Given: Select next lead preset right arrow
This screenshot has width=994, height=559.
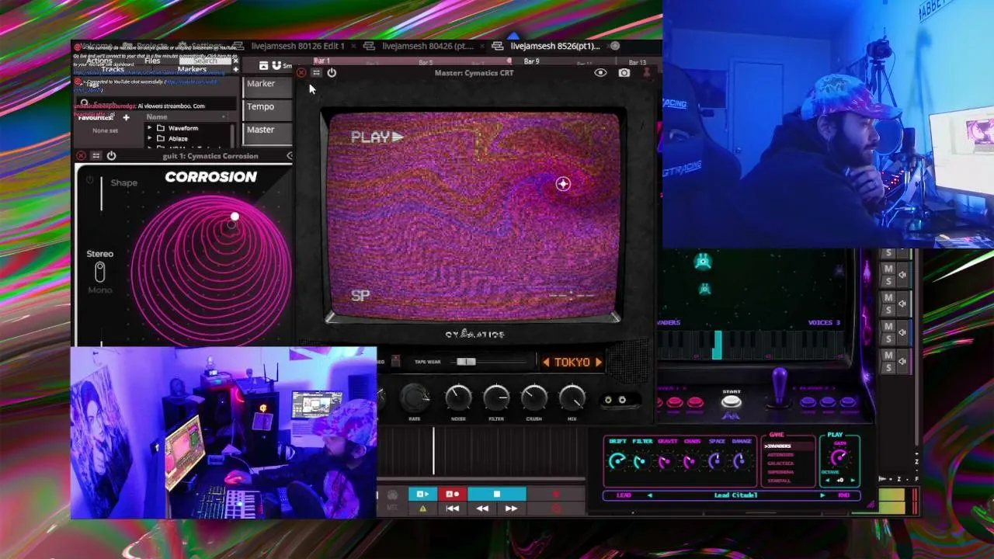Looking at the screenshot, I should (822, 495).
